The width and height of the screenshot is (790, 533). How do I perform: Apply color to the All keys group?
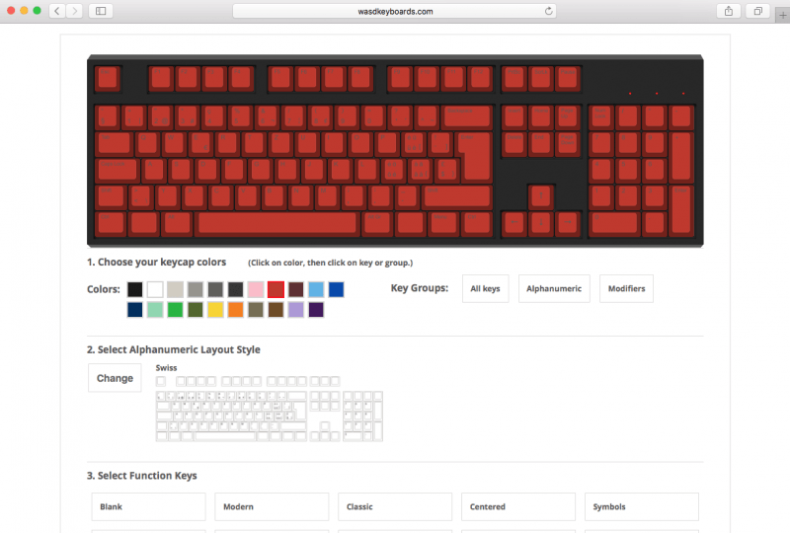[485, 288]
